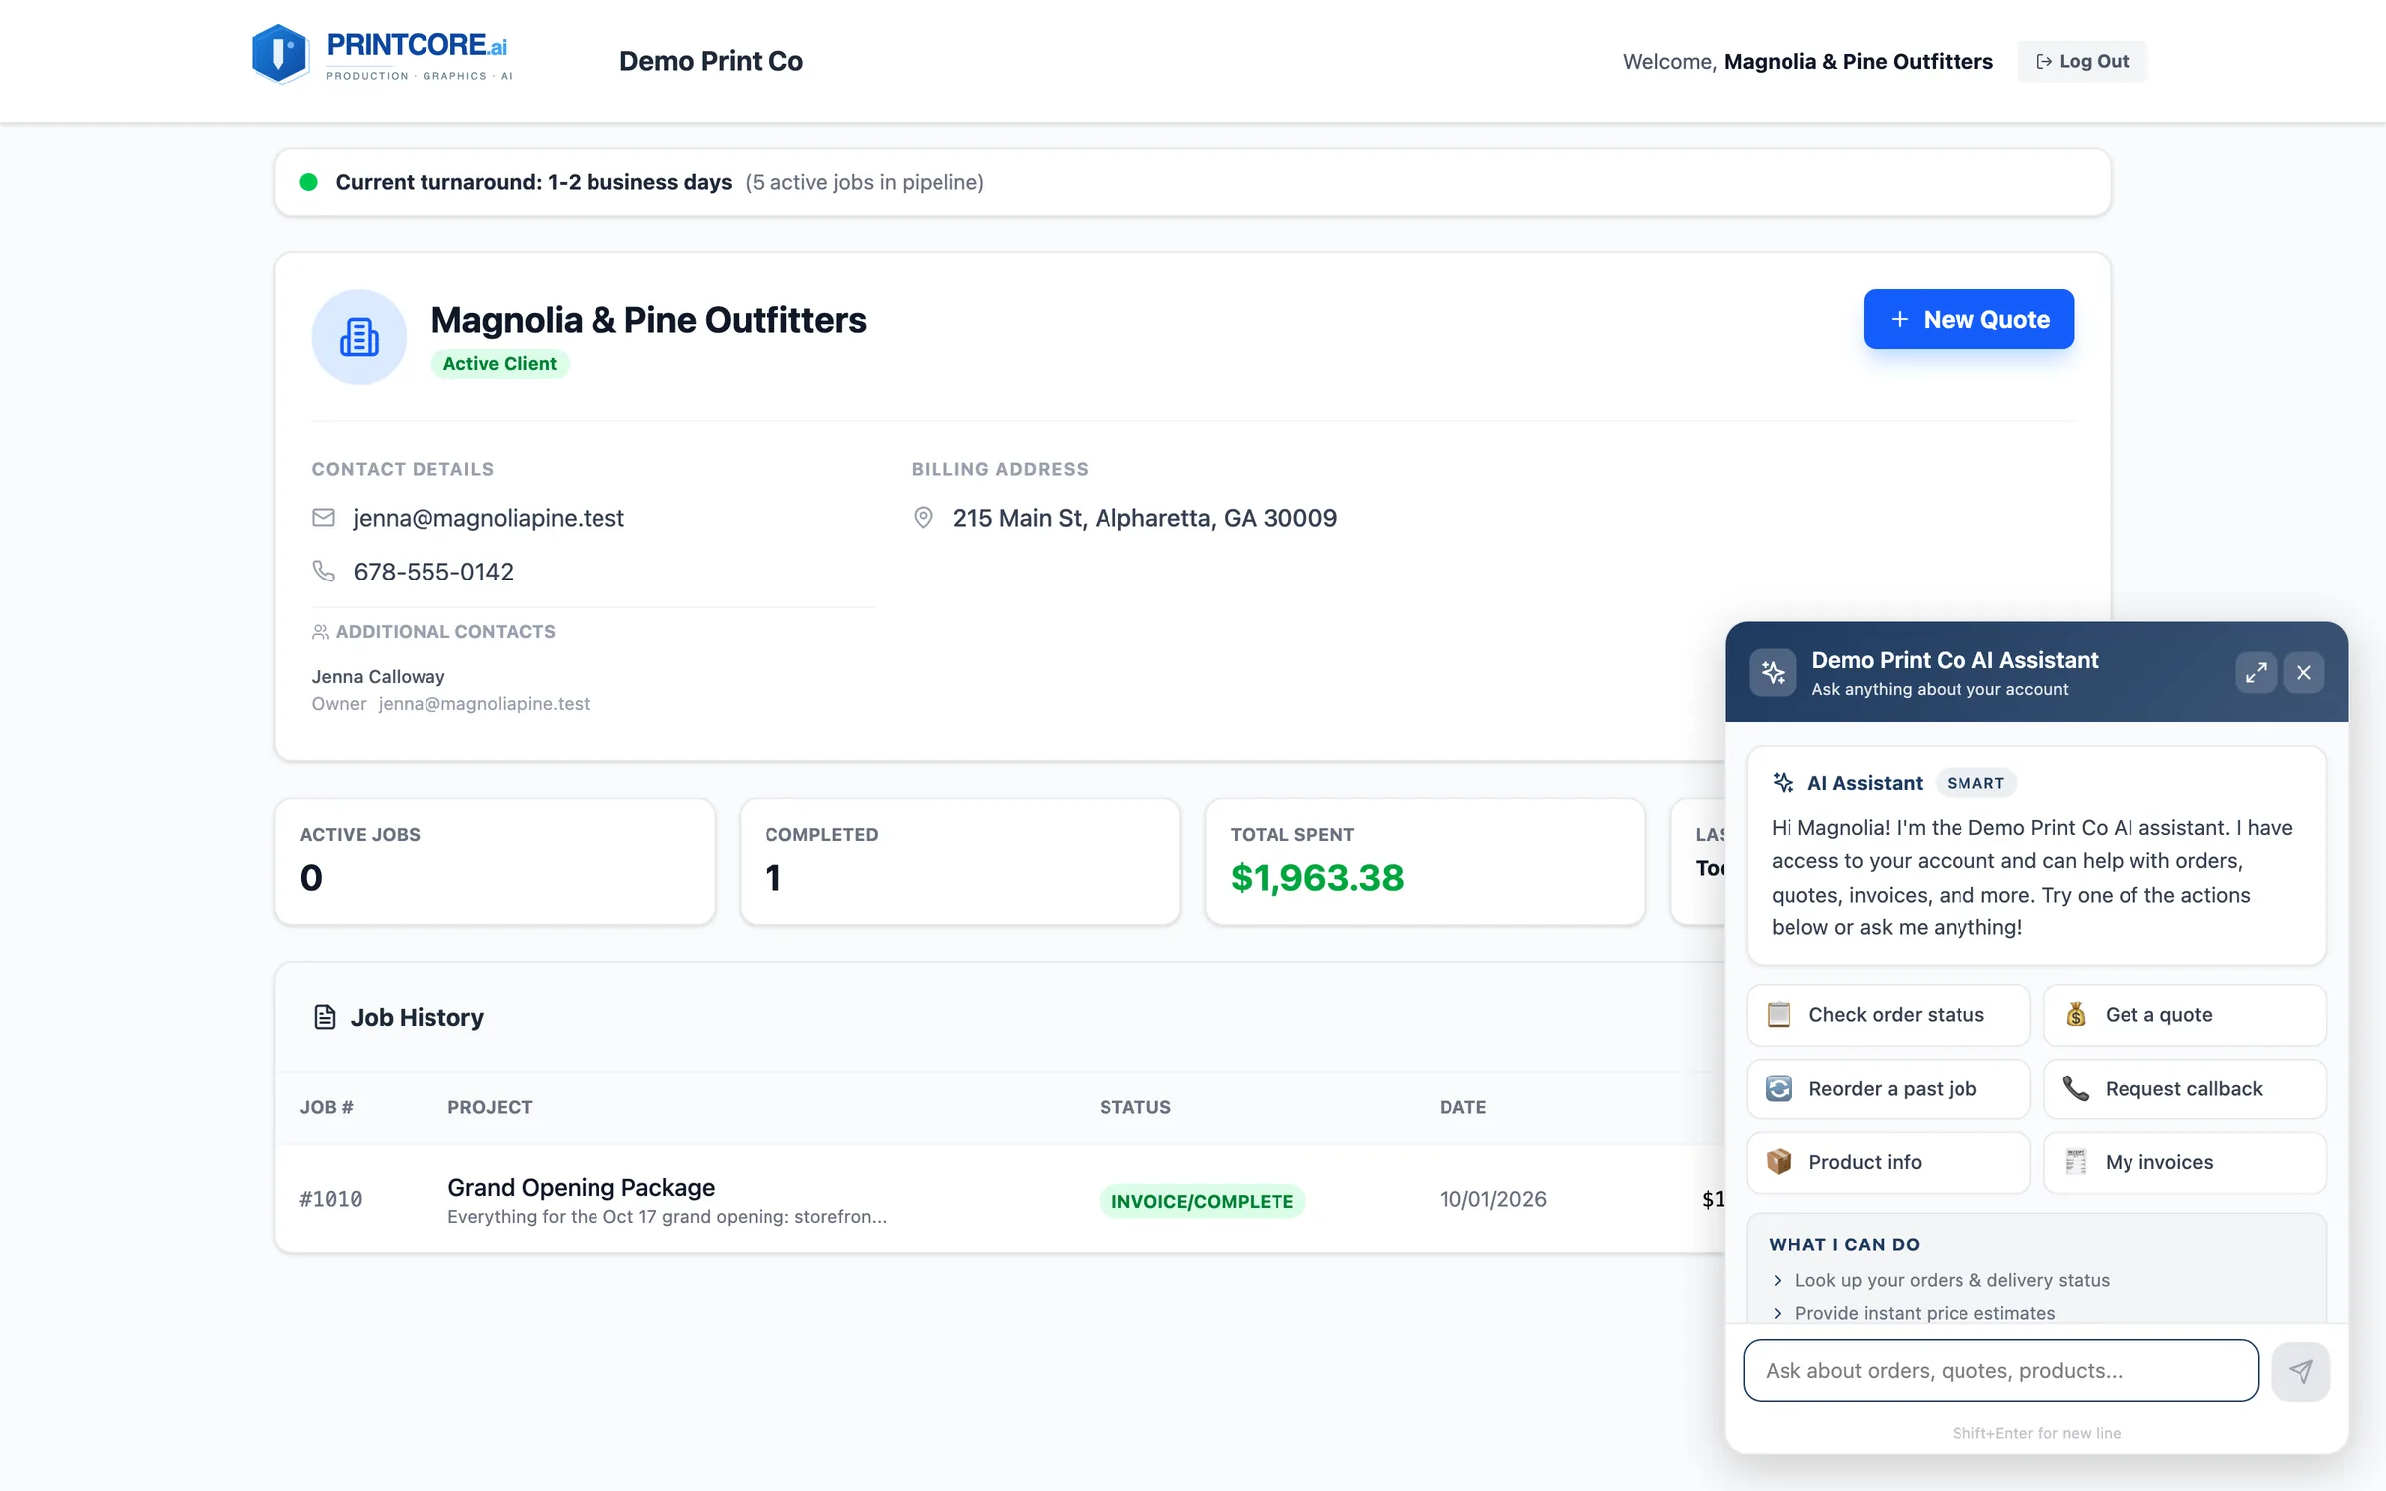Image resolution: width=2386 pixels, height=1491 pixels.
Task: Choose Get a quote quick action
Action: 2185,1015
